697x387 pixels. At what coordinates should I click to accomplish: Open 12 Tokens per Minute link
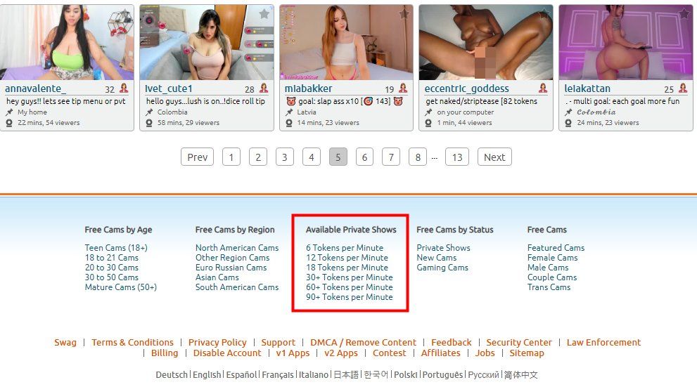coord(347,257)
